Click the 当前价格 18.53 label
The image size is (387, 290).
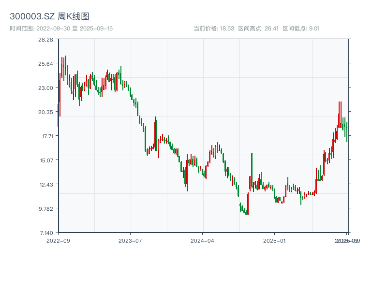(x=214, y=29)
